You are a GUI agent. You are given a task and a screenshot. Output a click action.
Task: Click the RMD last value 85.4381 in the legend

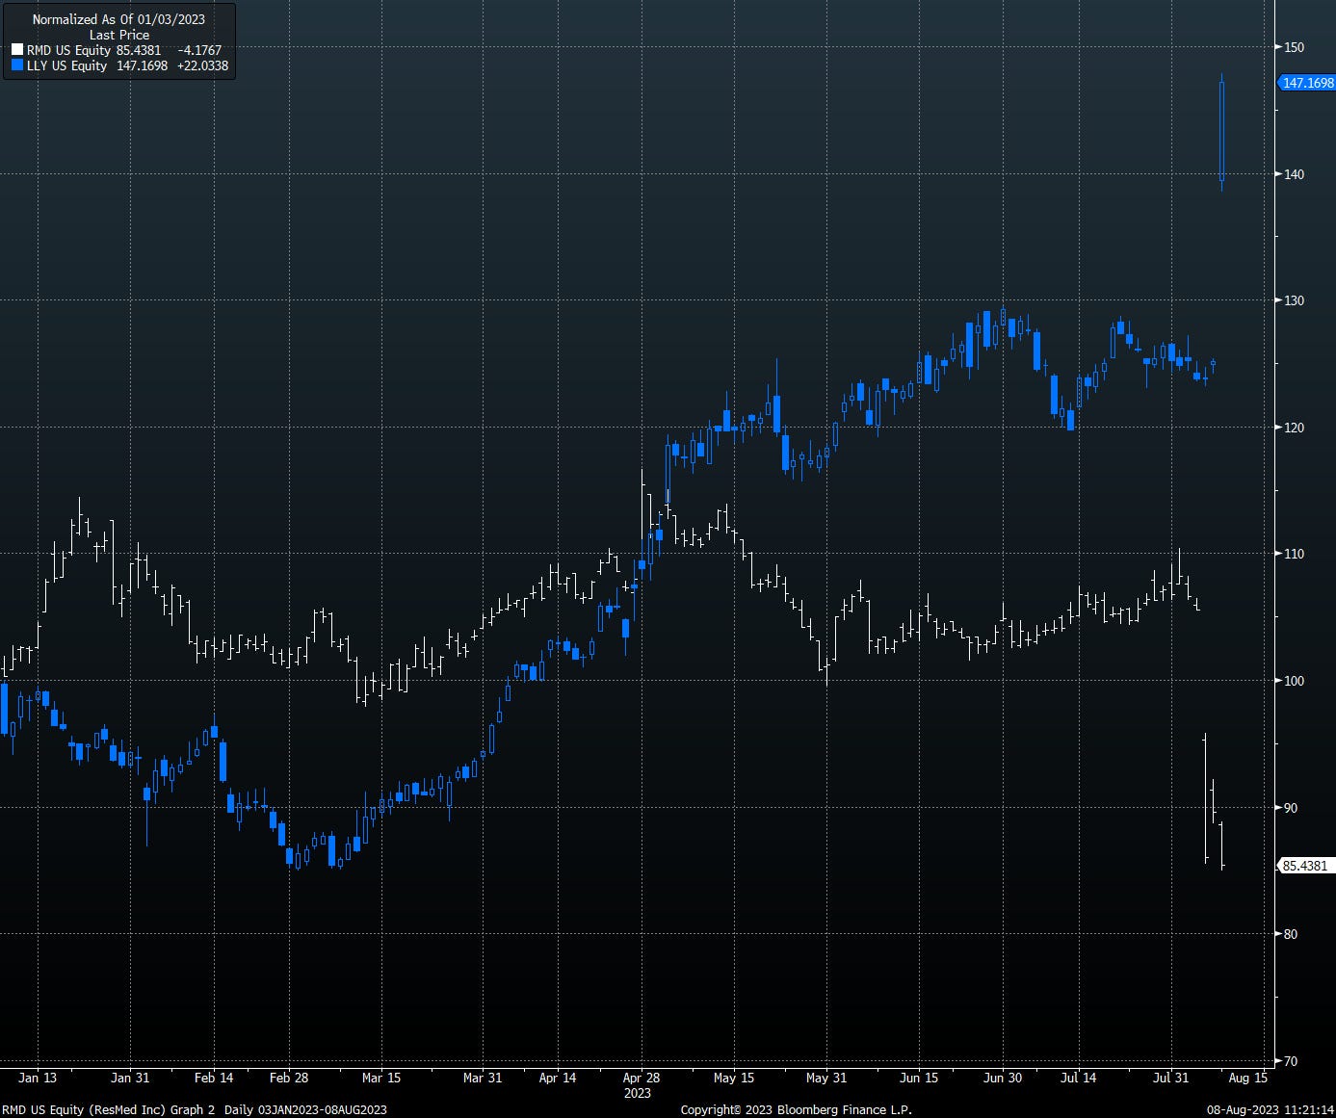pos(139,50)
